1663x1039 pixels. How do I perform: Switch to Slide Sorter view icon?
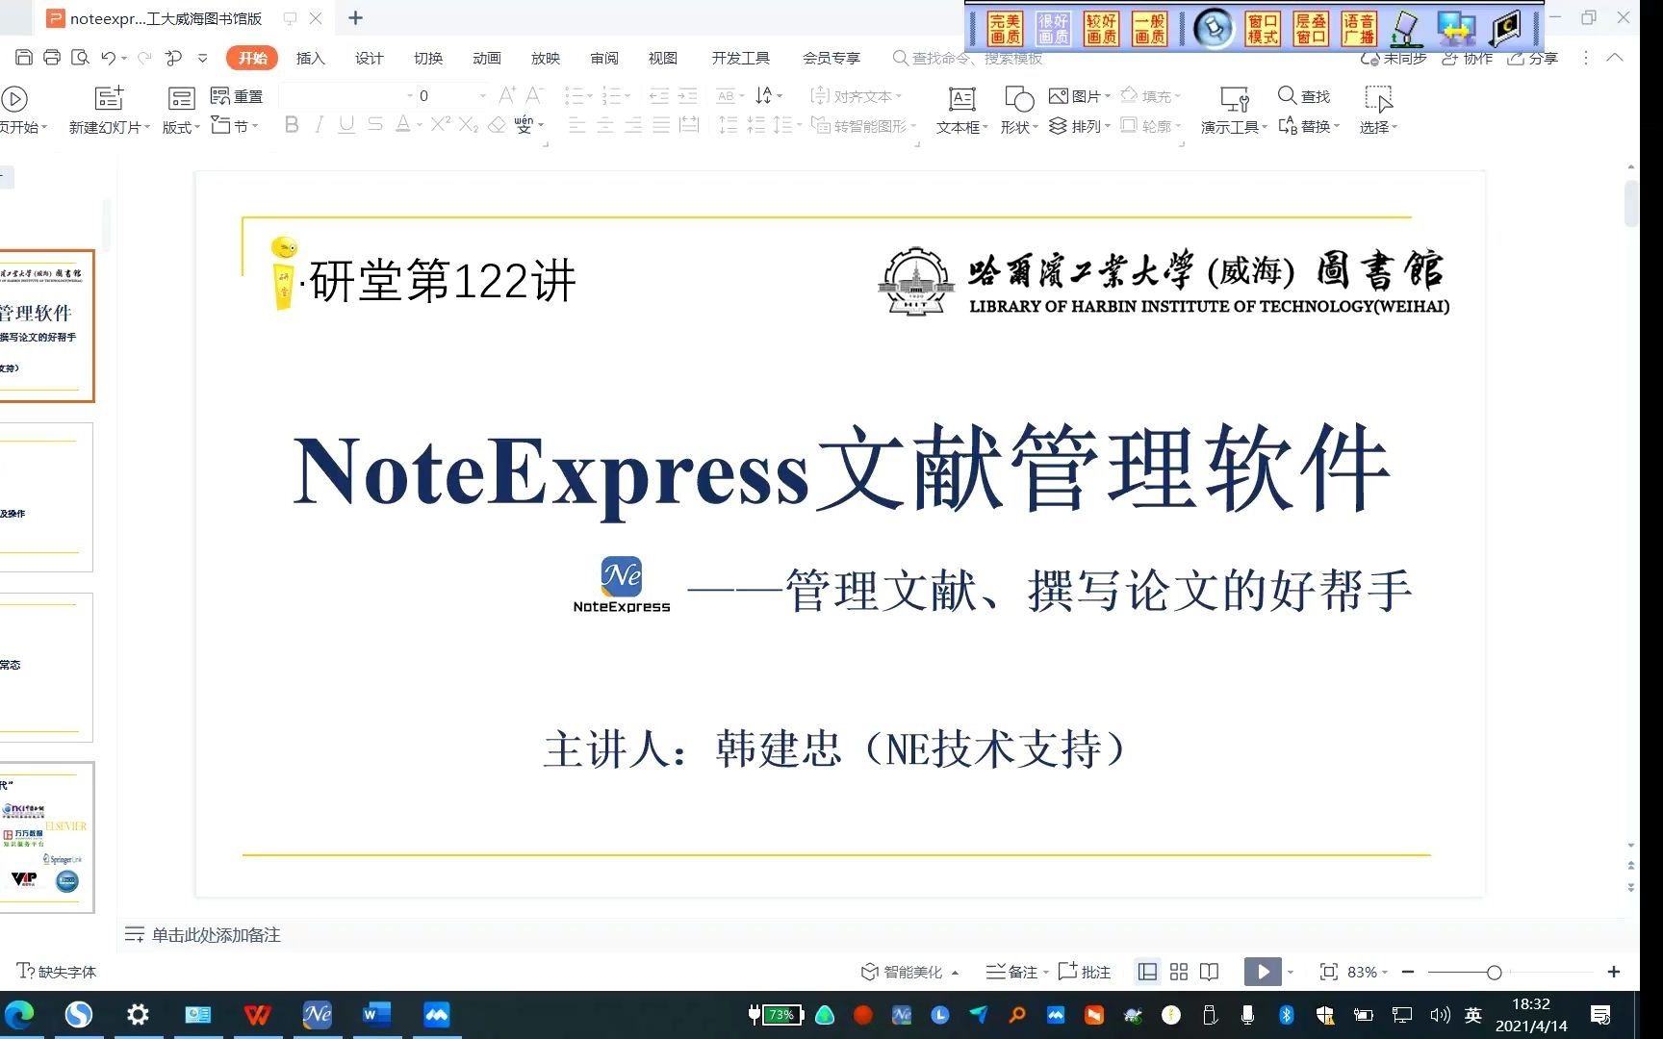pos(1179,972)
